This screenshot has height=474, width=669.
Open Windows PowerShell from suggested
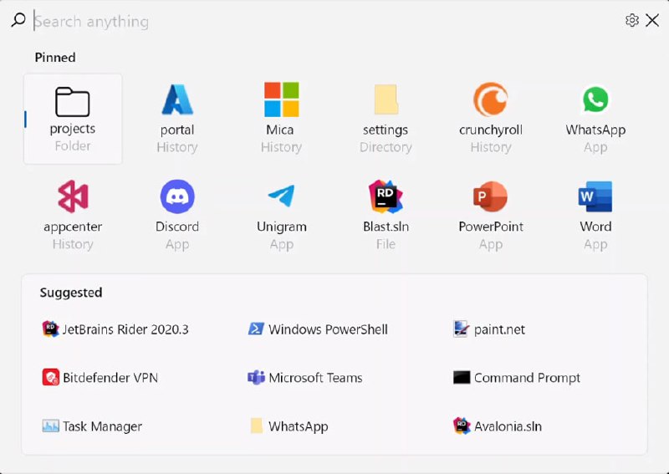point(318,329)
